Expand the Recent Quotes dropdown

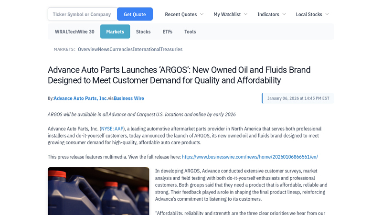click(184, 14)
